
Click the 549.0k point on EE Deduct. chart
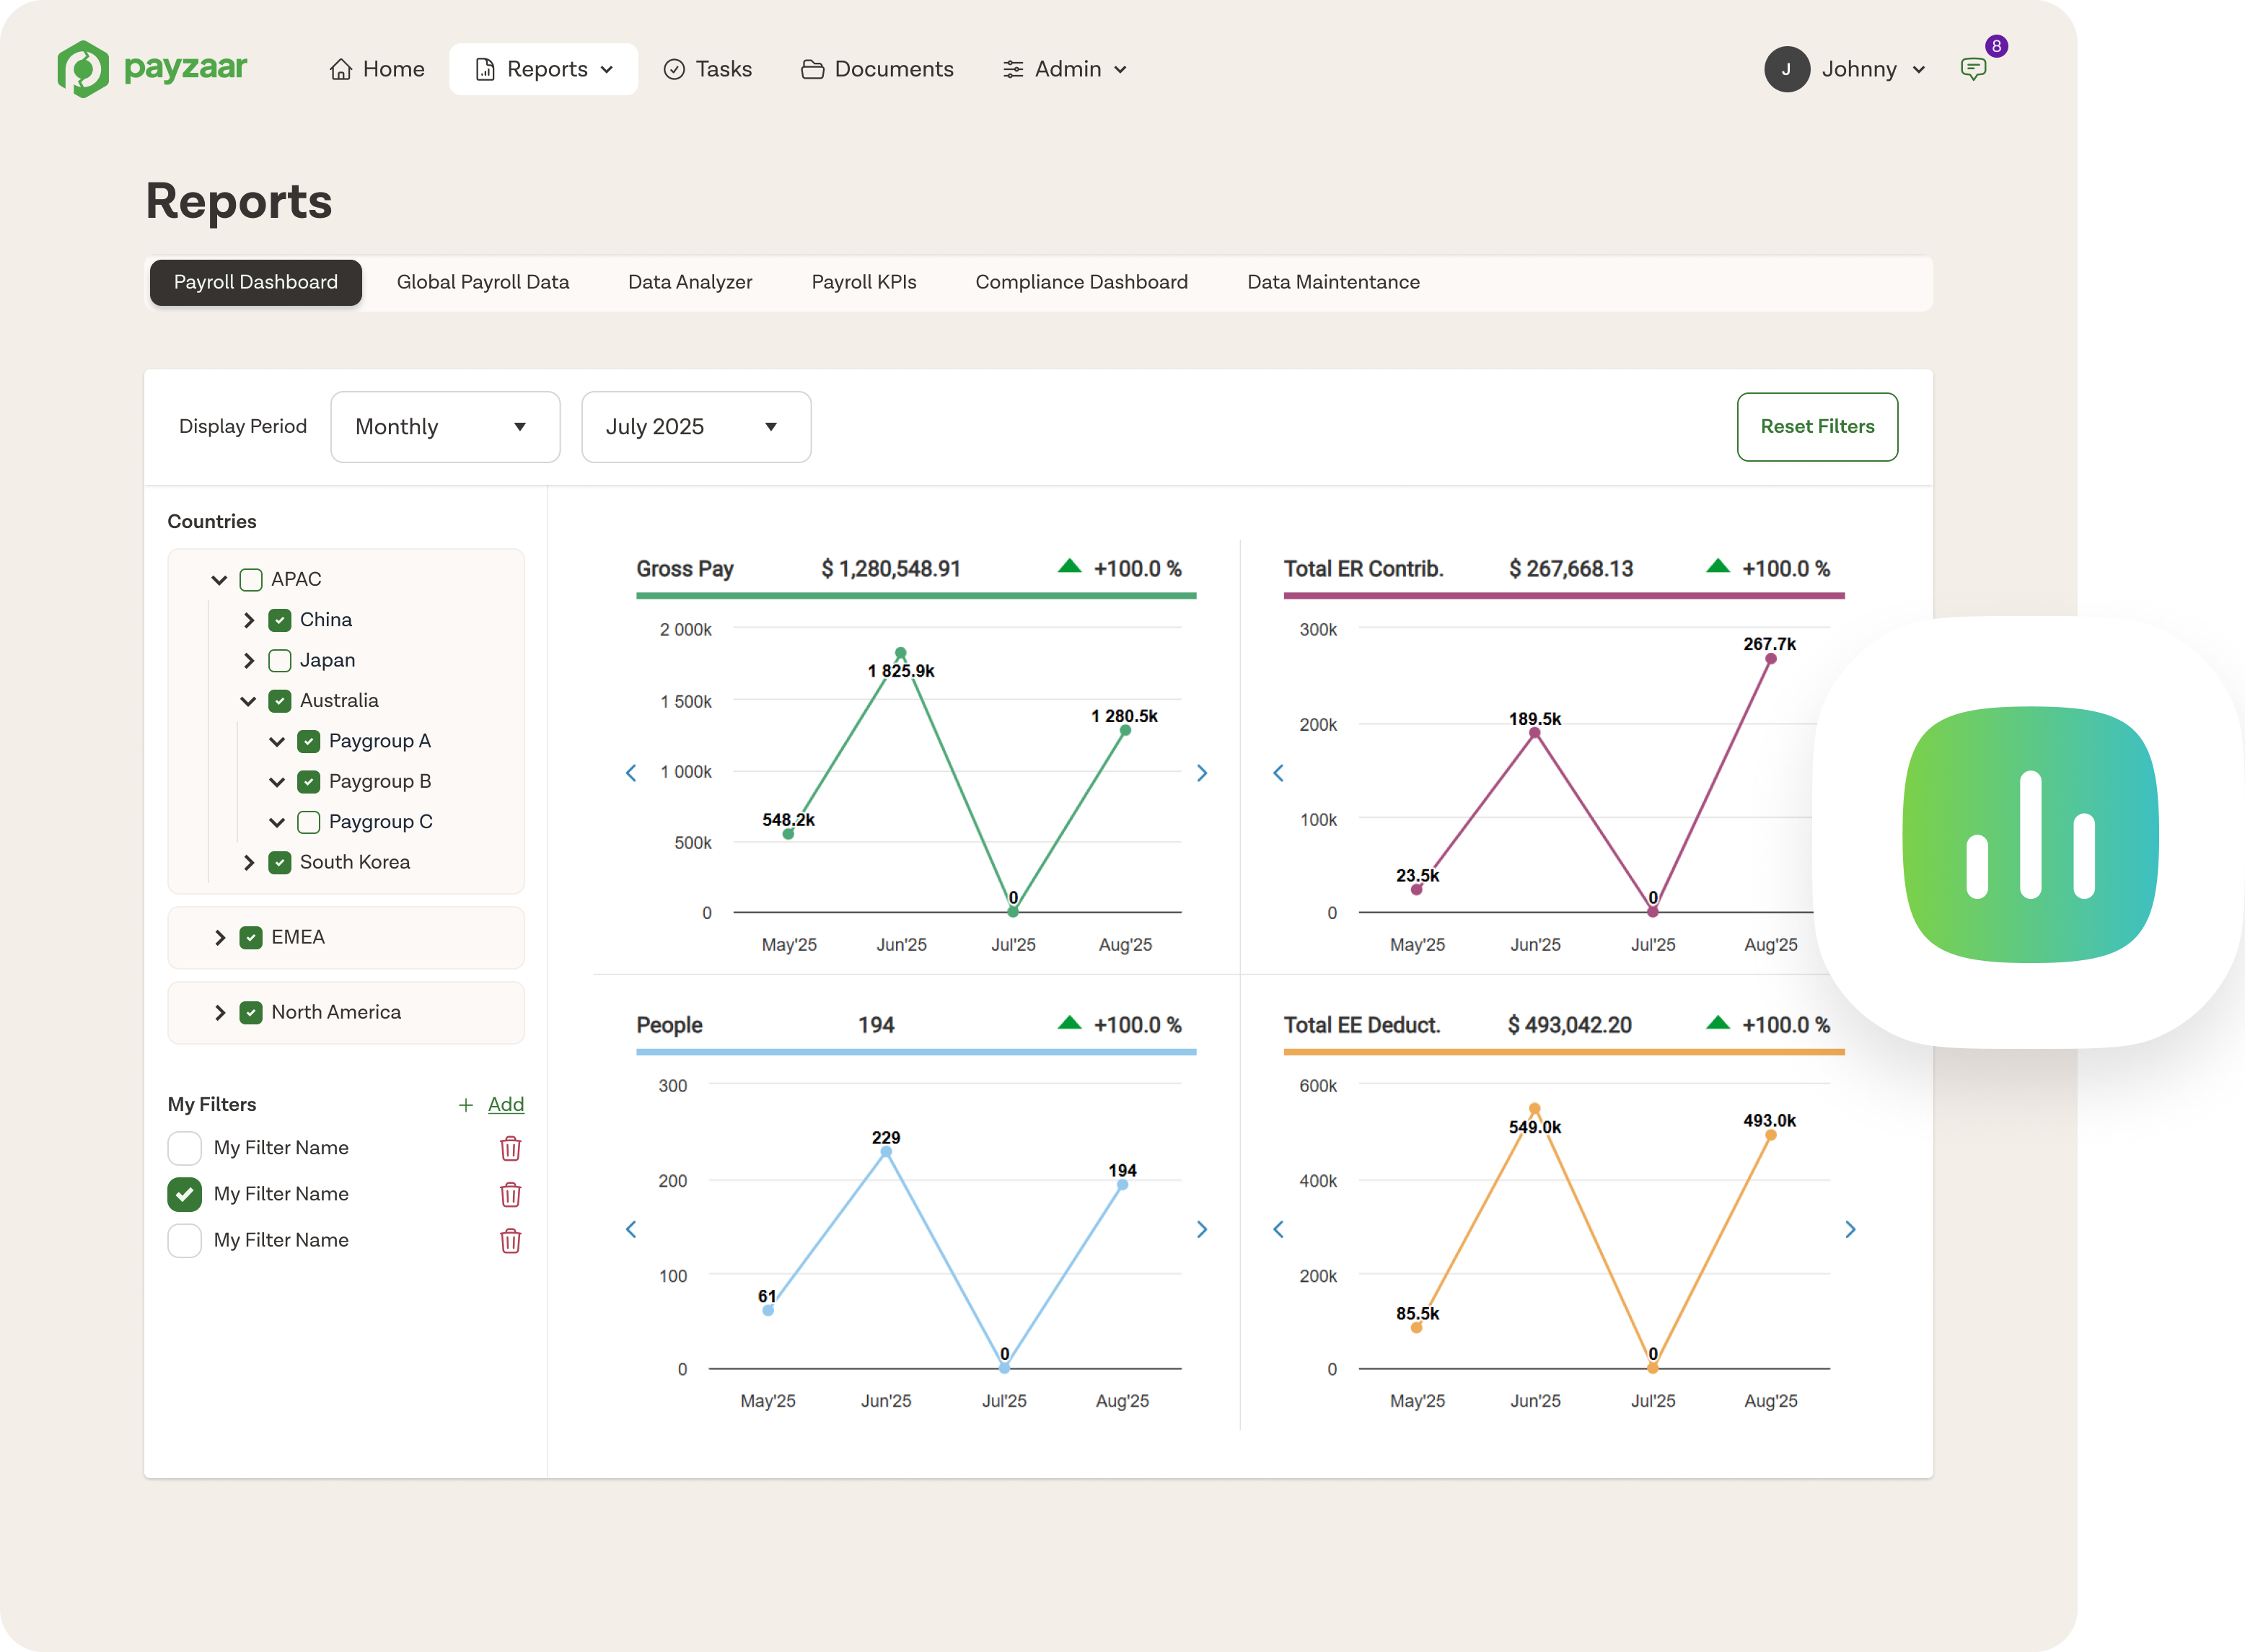(1535, 1109)
